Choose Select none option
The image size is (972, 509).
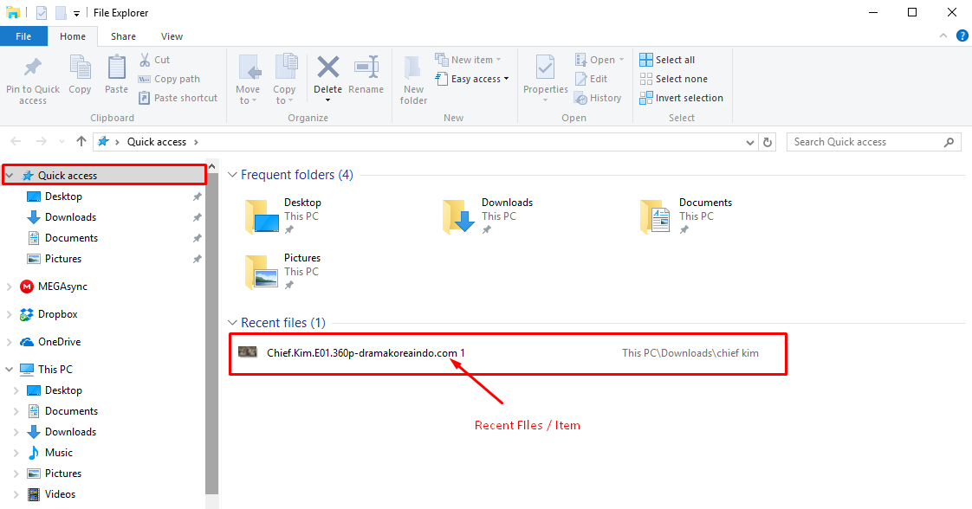[674, 78]
